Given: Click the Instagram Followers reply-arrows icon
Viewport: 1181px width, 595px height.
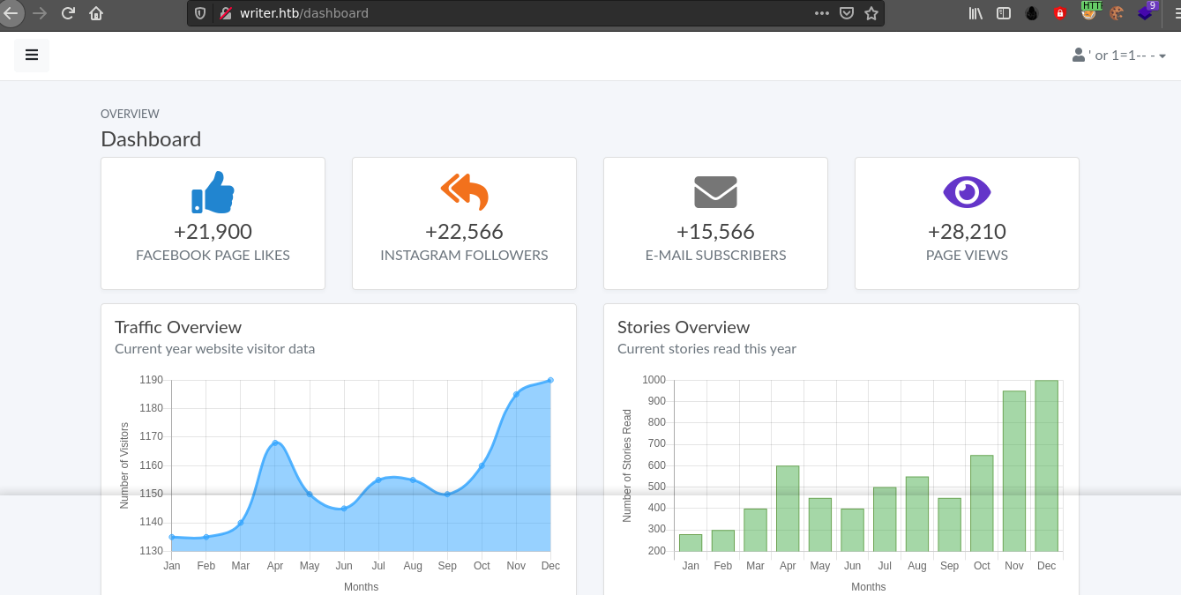Looking at the screenshot, I should point(464,191).
